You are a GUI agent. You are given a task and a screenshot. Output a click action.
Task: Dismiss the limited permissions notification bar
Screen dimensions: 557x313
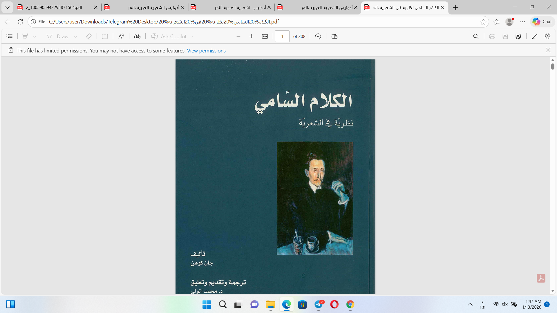[x=548, y=50]
